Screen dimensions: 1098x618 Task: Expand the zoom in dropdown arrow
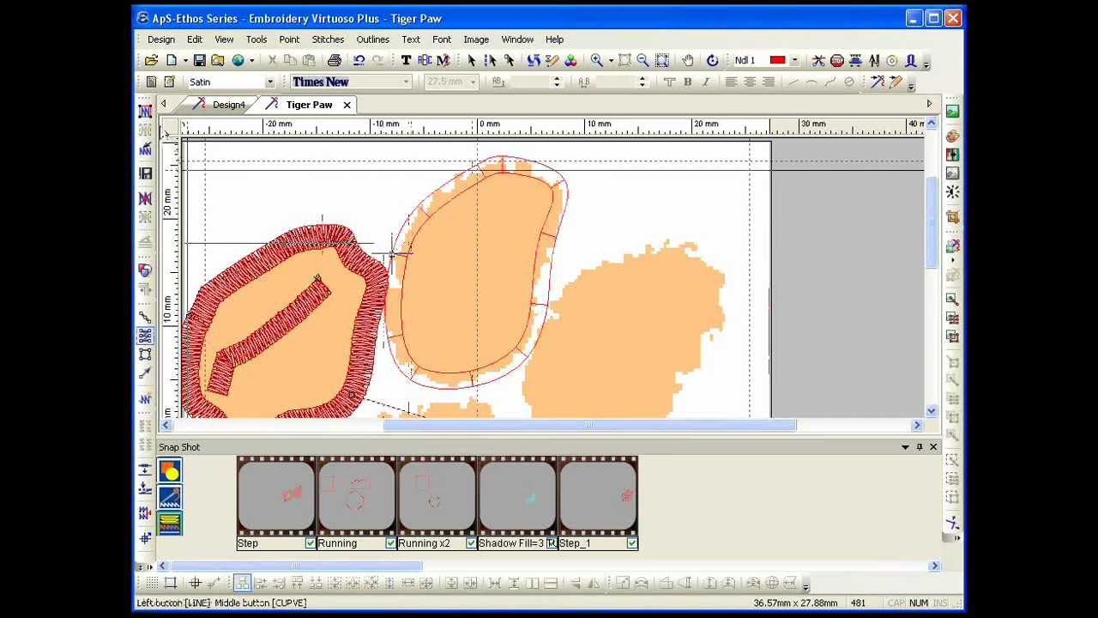(x=610, y=60)
